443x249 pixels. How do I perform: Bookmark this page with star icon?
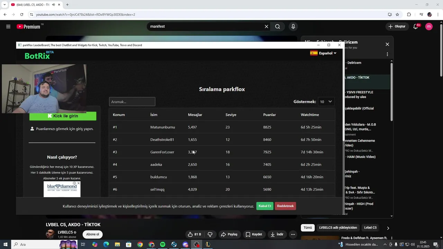pos(397,15)
